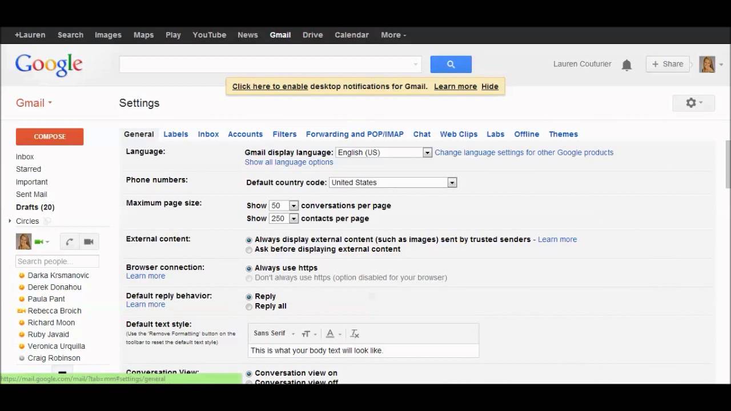This screenshot has height=411, width=731.
Task: Select Conversation view on radio
Action: click(249, 374)
